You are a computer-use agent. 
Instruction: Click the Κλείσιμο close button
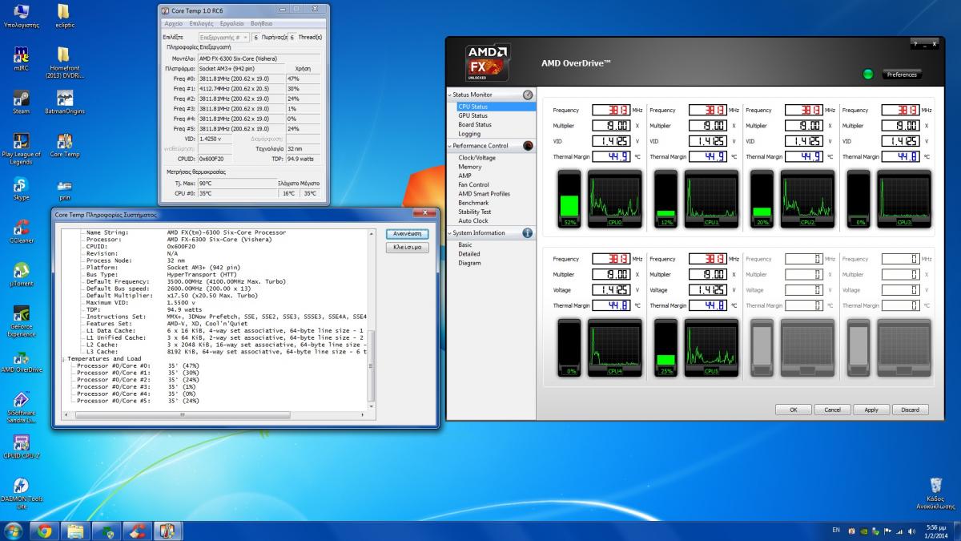coord(408,248)
